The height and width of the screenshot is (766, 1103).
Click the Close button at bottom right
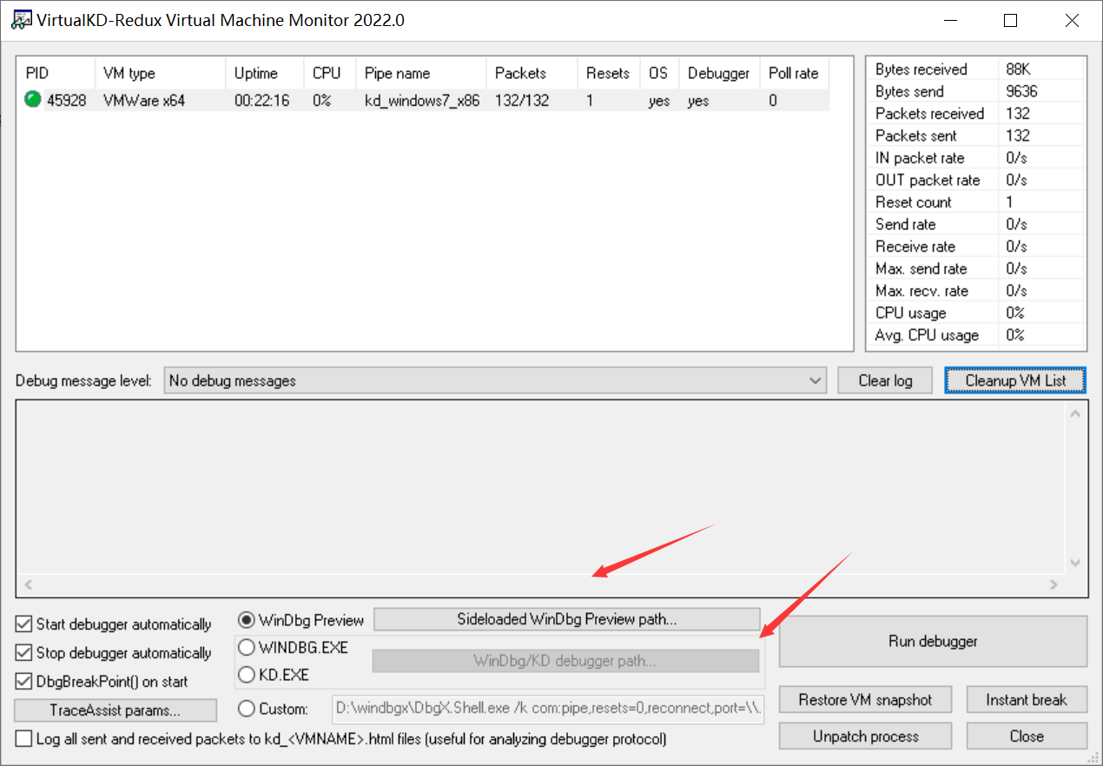1027,736
